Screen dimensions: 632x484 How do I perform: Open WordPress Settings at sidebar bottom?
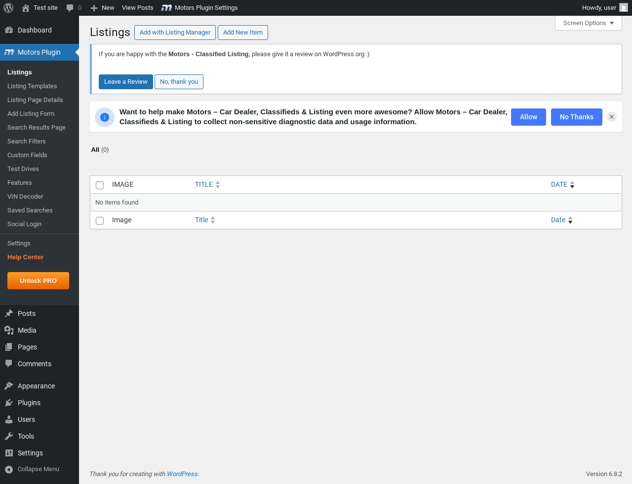(x=39, y=453)
